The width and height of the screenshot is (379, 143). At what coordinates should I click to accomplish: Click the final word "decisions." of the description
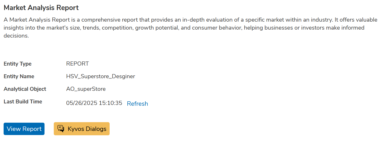tap(16, 36)
